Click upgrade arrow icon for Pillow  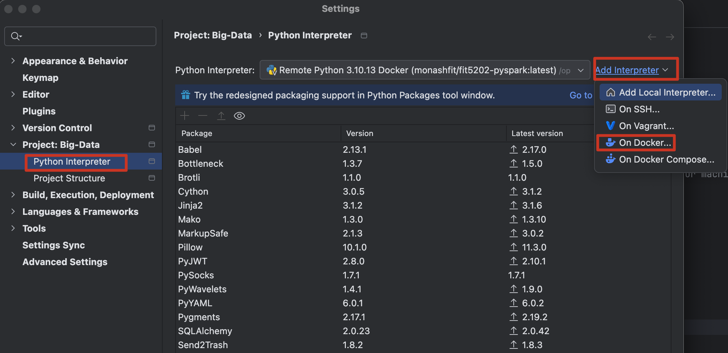point(513,247)
